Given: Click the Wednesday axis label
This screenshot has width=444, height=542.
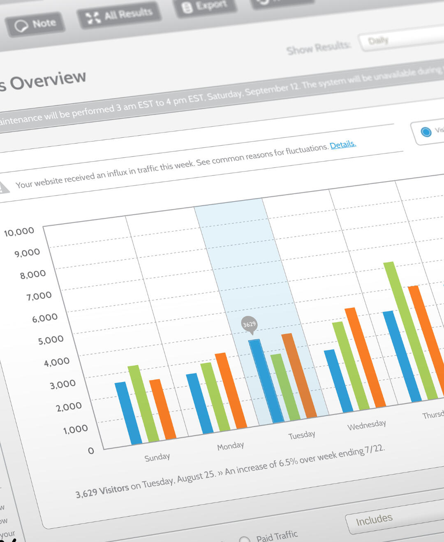Looking at the screenshot, I should point(366,425).
